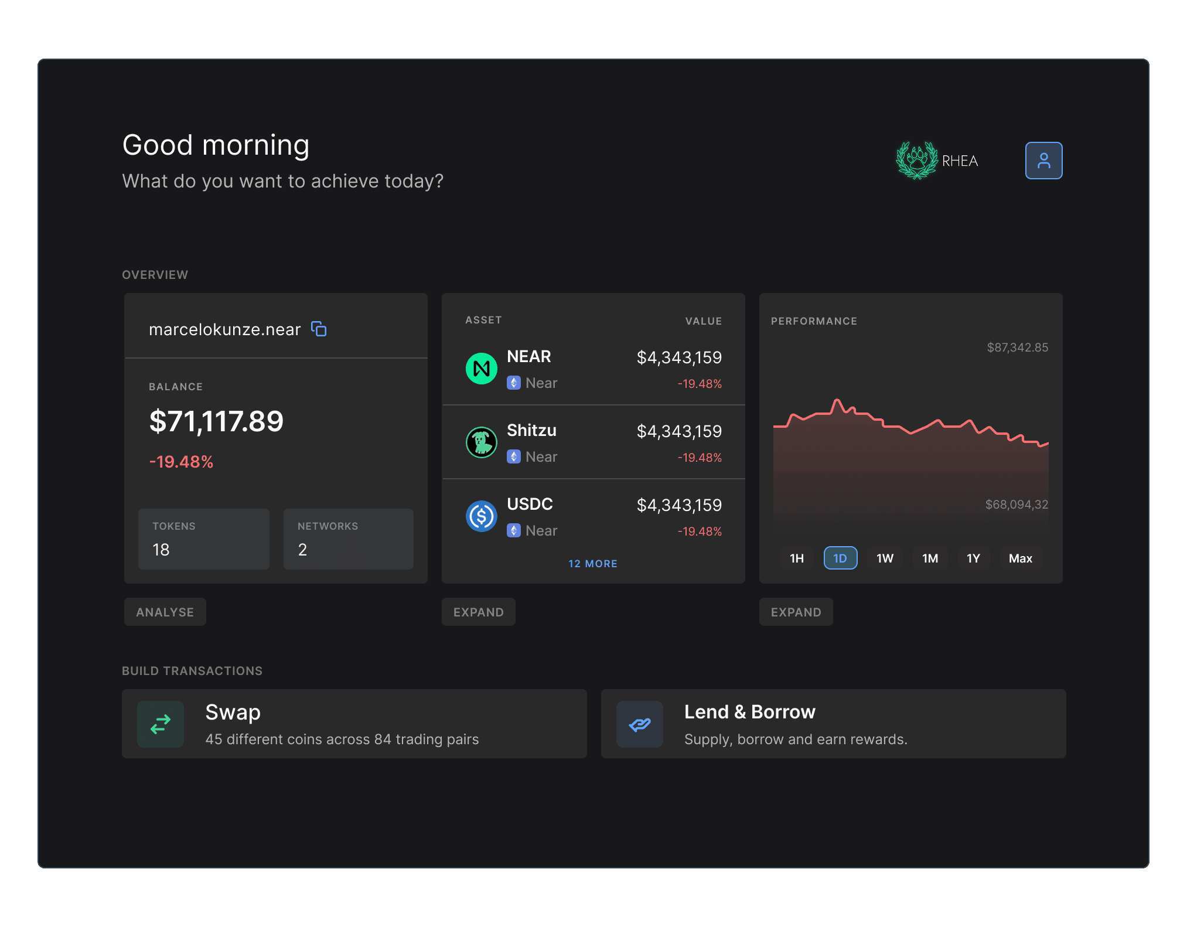The height and width of the screenshot is (927, 1187).
Task: Open the Swap icon with green arrows
Action: [x=161, y=724]
